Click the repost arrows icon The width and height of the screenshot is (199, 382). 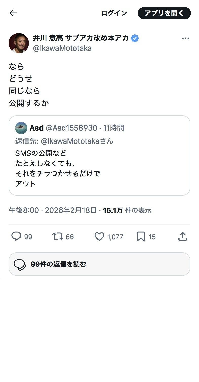[x=57, y=237]
